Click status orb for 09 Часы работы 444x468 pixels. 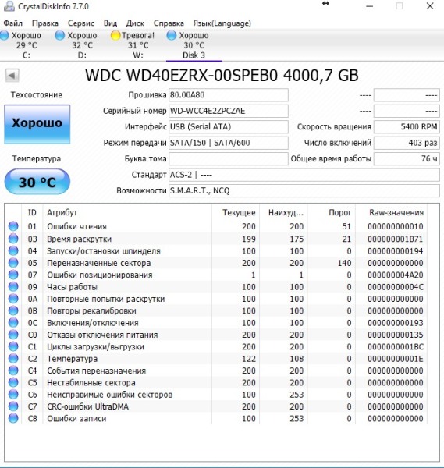click(13, 286)
